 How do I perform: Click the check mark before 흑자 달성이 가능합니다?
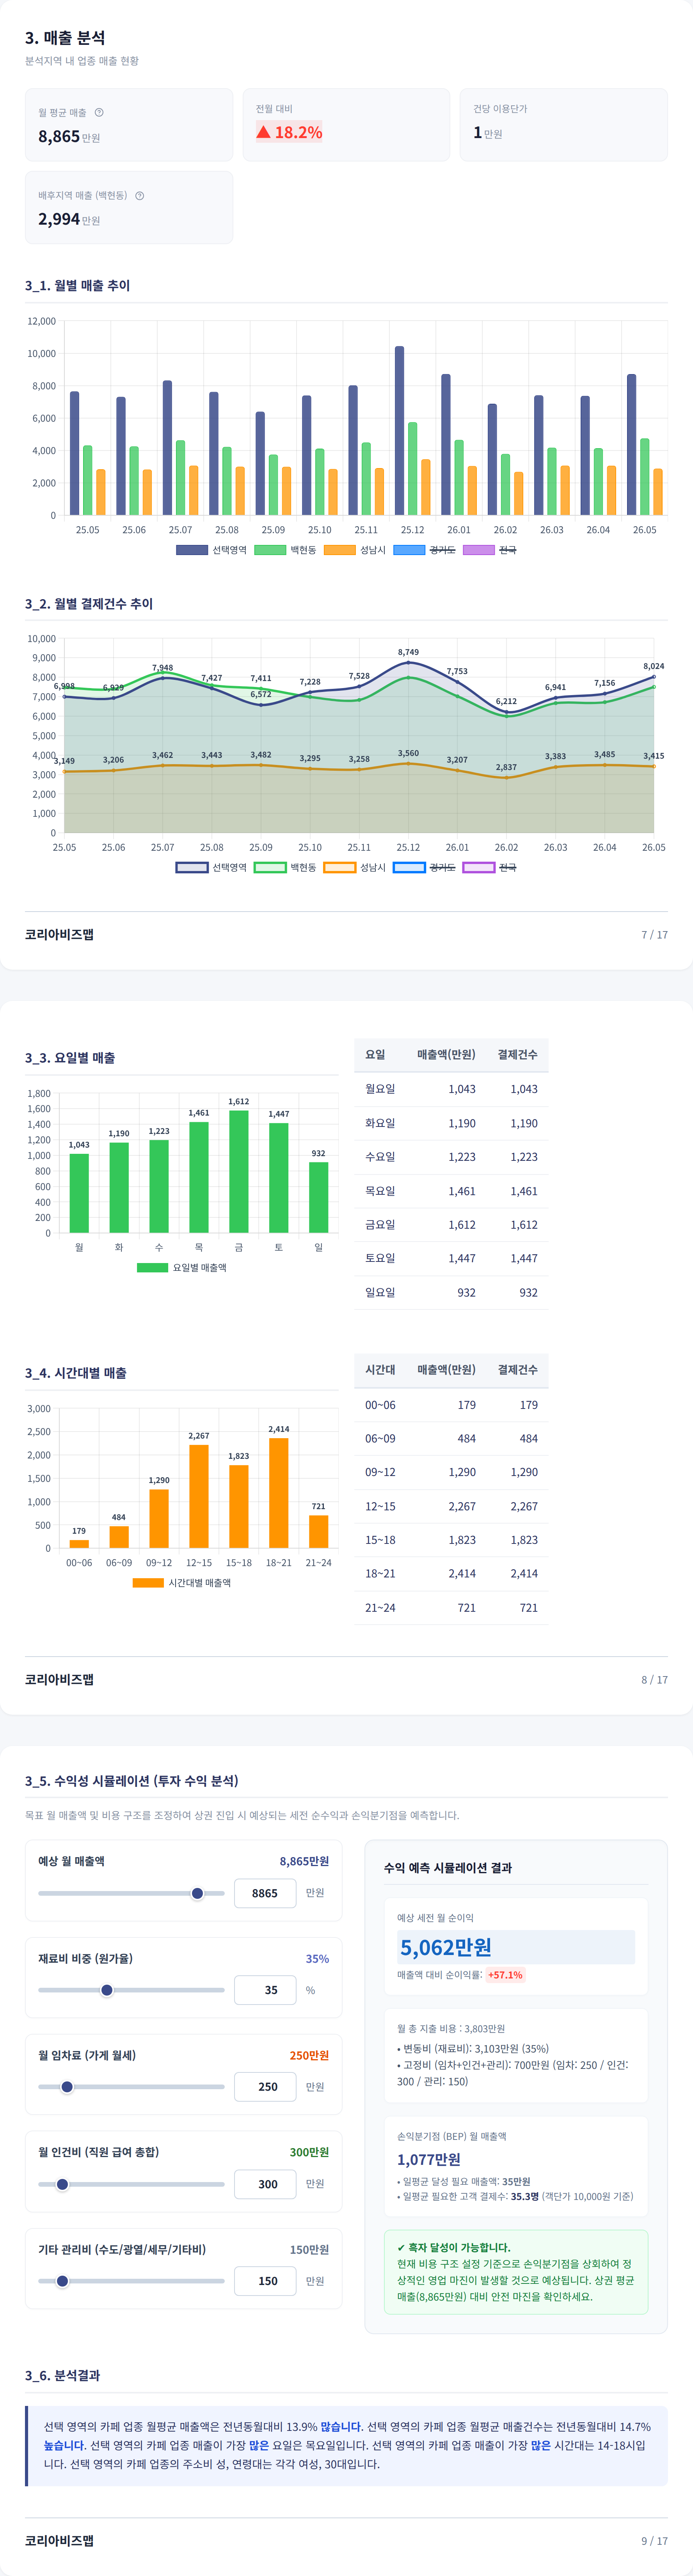[x=401, y=2247]
